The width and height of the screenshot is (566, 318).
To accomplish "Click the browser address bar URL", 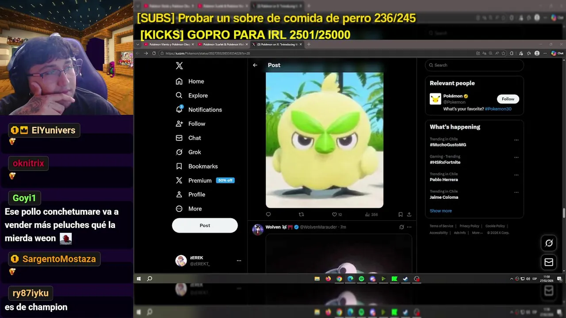I will 208,53.
